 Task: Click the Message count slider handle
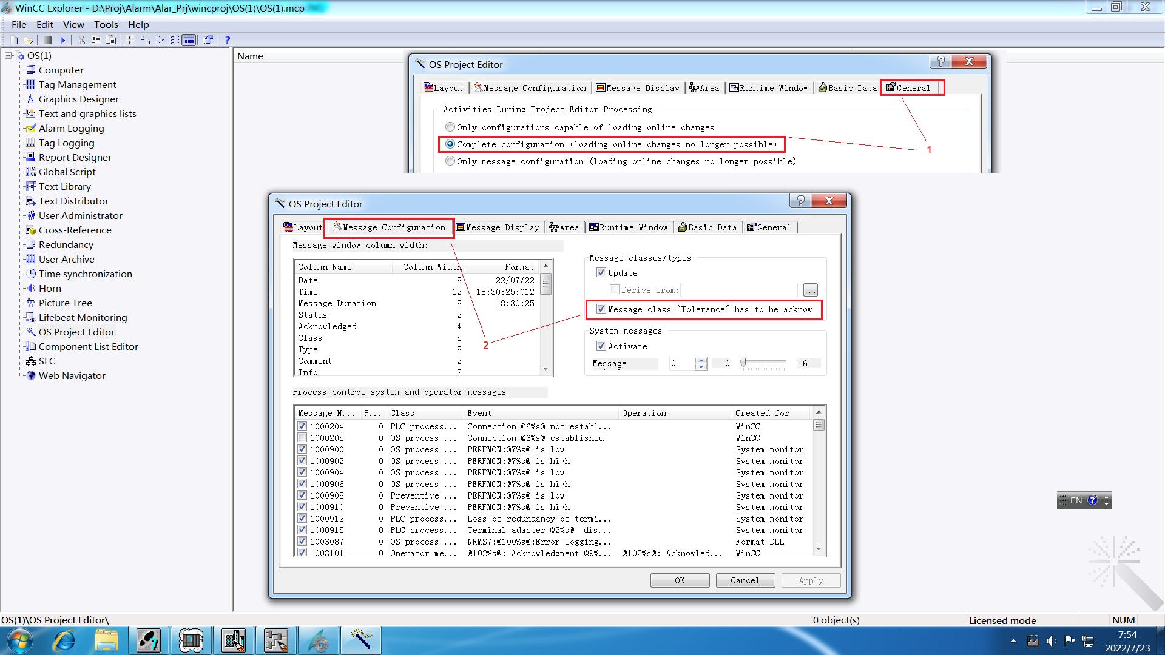[x=743, y=363]
